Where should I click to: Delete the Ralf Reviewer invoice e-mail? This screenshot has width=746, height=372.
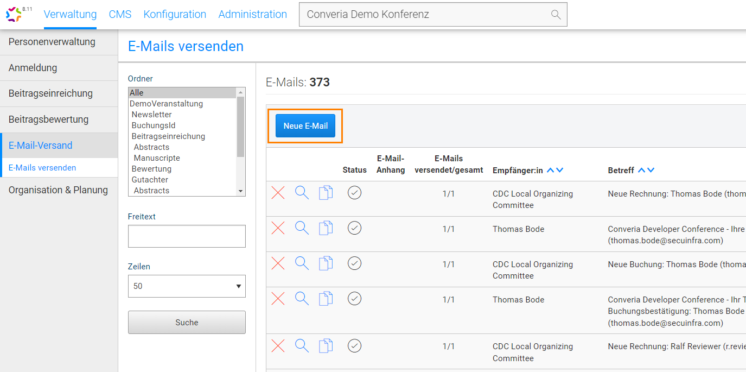coord(278,346)
